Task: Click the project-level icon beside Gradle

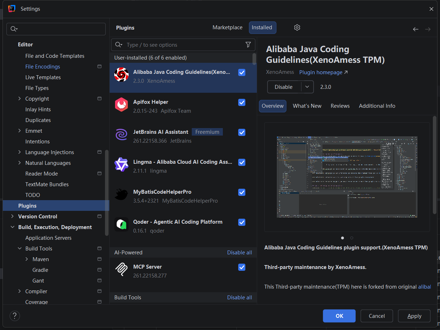Action: click(99, 270)
